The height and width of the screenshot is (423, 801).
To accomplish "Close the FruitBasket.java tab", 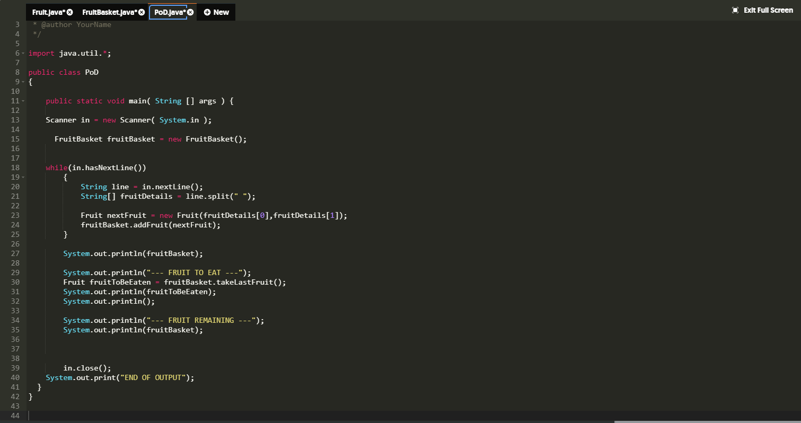I will pos(142,12).
